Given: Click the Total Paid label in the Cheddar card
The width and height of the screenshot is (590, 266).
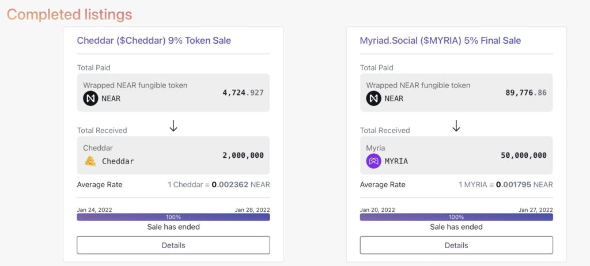Looking at the screenshot, I should pos(94,68).
